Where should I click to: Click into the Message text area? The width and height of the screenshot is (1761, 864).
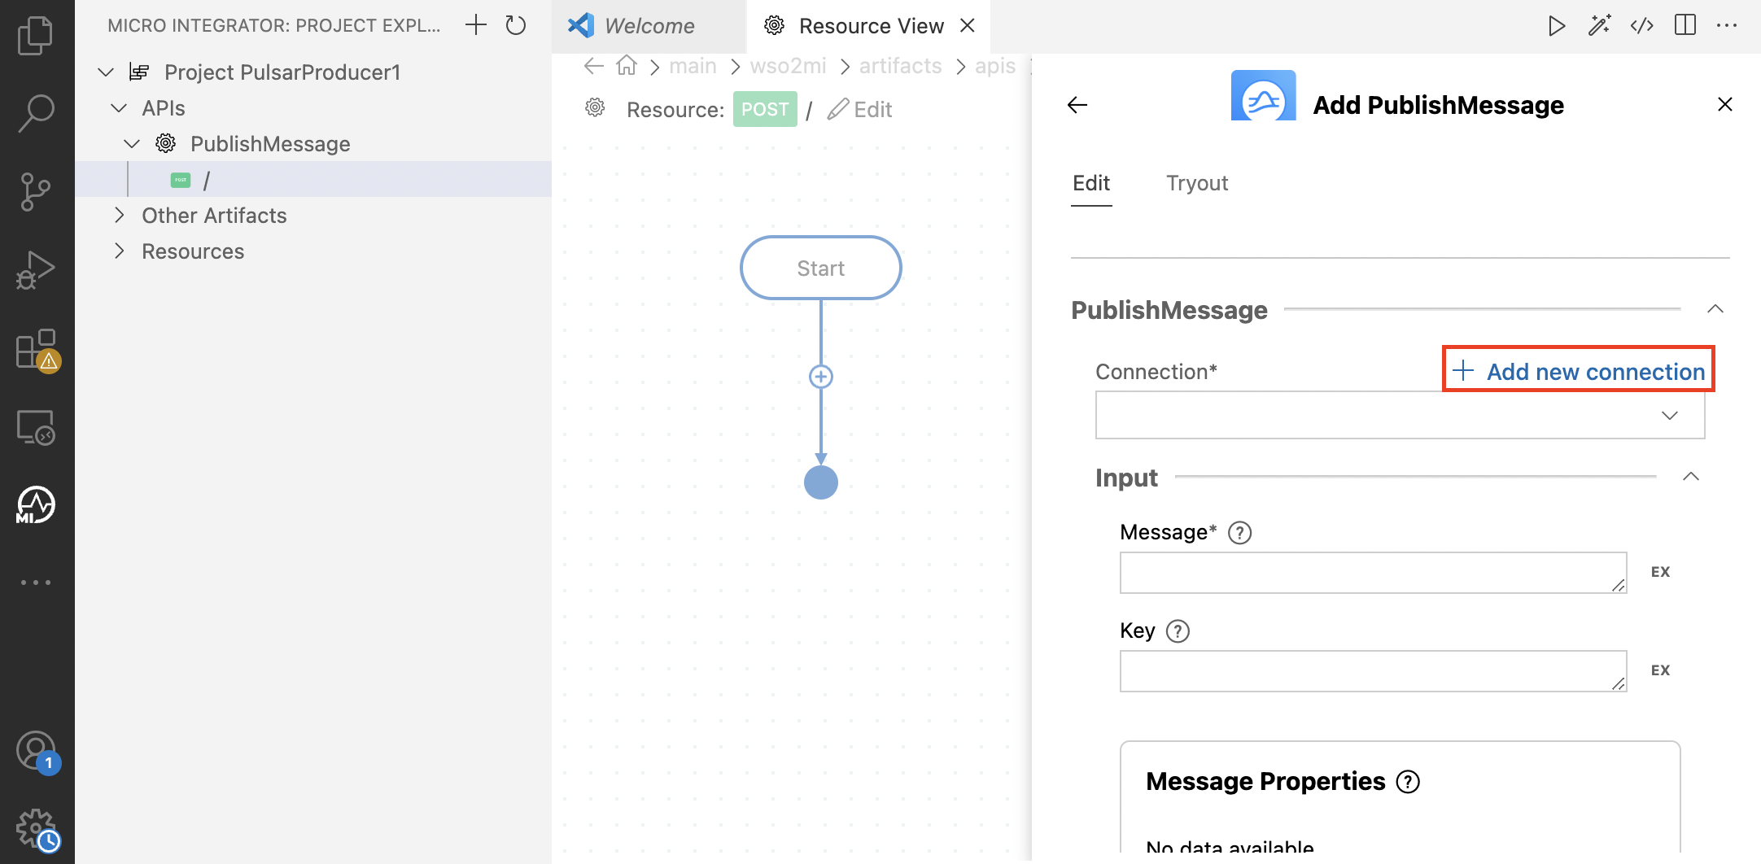point(1373,573)
